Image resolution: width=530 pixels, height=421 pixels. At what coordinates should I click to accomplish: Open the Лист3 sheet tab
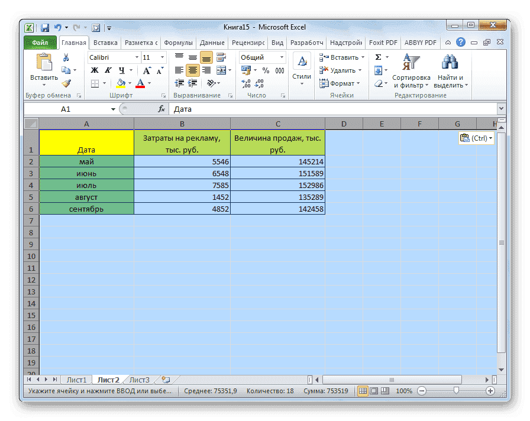point(139,380)
